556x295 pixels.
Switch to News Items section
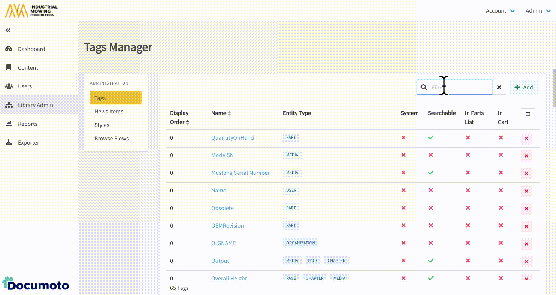[x=109, y=112]
